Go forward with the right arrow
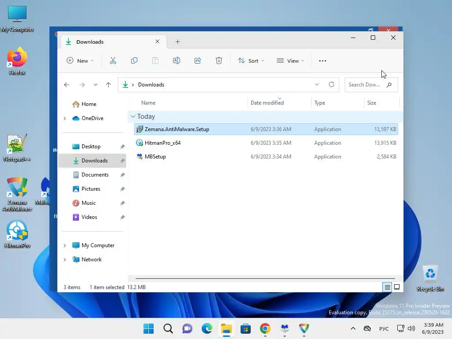 coord(82,85)
